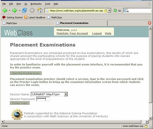Open the Go menu
The image size is (153, 129).
tap(26, 4)
